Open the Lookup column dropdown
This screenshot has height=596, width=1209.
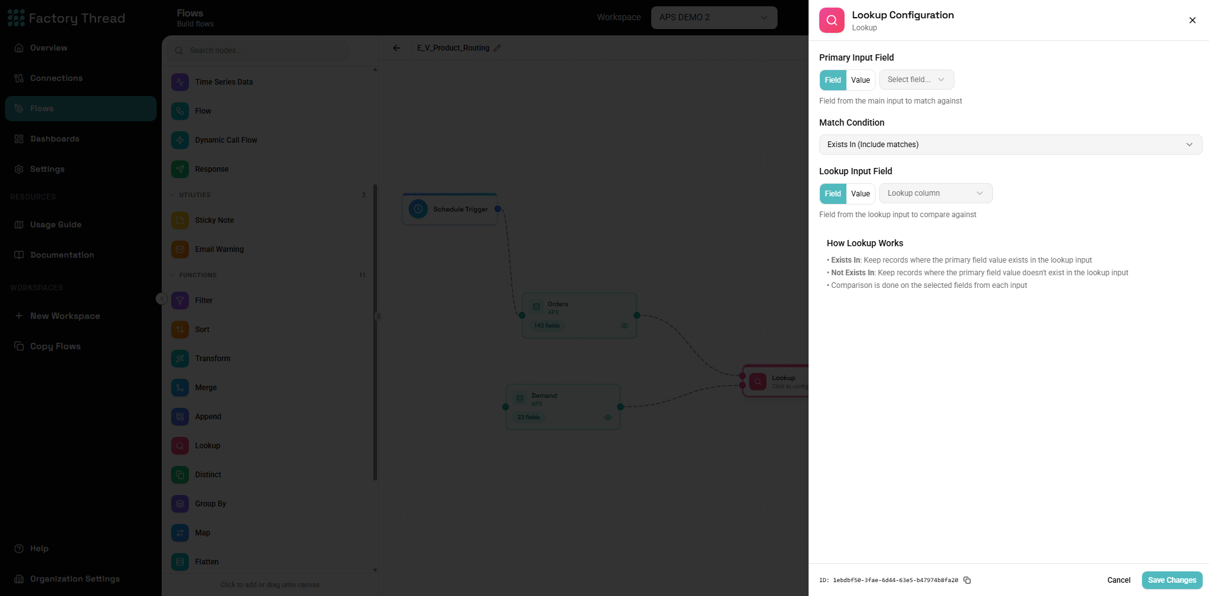pos(935,193)
